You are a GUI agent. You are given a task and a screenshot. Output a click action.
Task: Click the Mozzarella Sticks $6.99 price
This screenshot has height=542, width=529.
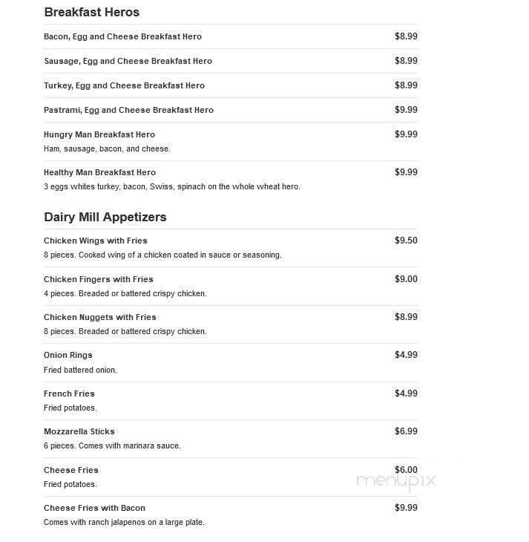coord(406,431)
